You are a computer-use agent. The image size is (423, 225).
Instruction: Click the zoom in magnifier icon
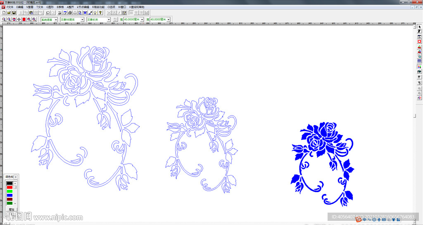coord(4,19)
